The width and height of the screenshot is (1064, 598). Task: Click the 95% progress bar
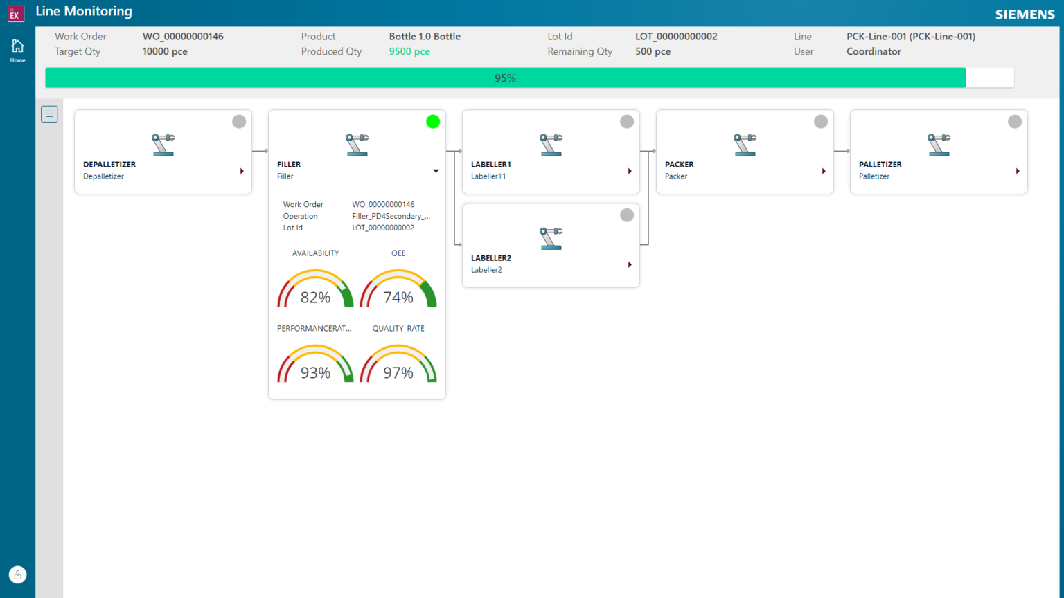(x=505, y=78)
